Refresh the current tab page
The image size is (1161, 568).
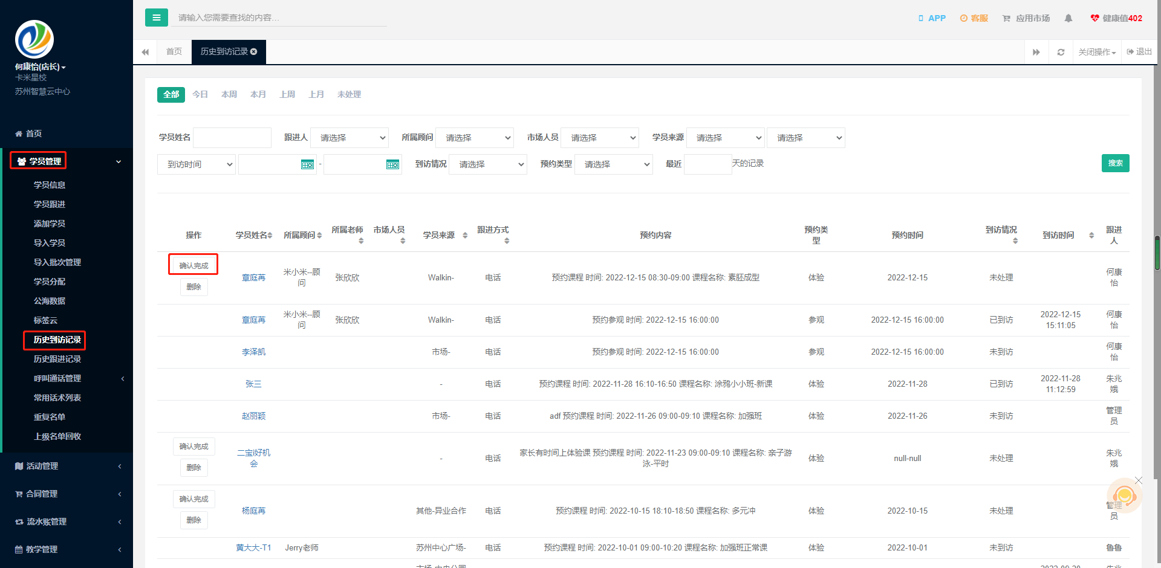click(x=1061, y=52)
